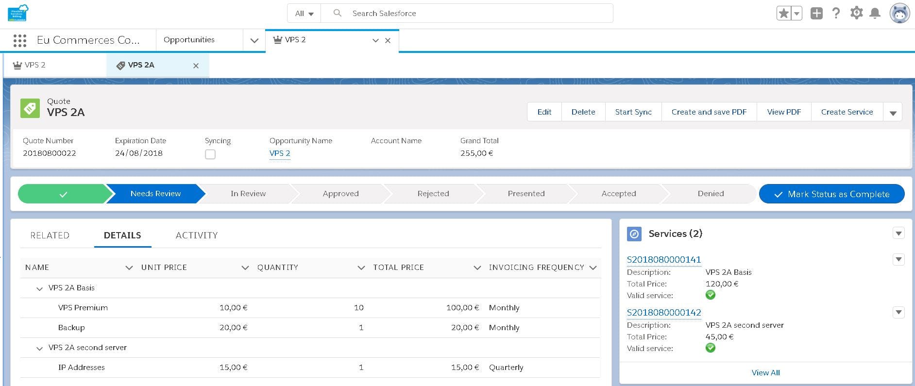Click the Start Sync button
This screenshot has width=915, height=386.
[x=633, y=112]
